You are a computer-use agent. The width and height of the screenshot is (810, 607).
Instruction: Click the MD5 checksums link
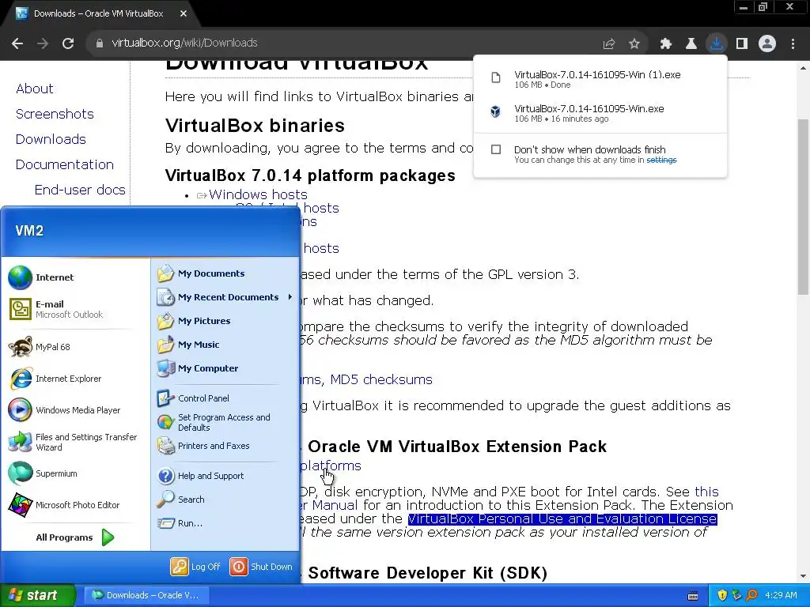click(381, 379)
